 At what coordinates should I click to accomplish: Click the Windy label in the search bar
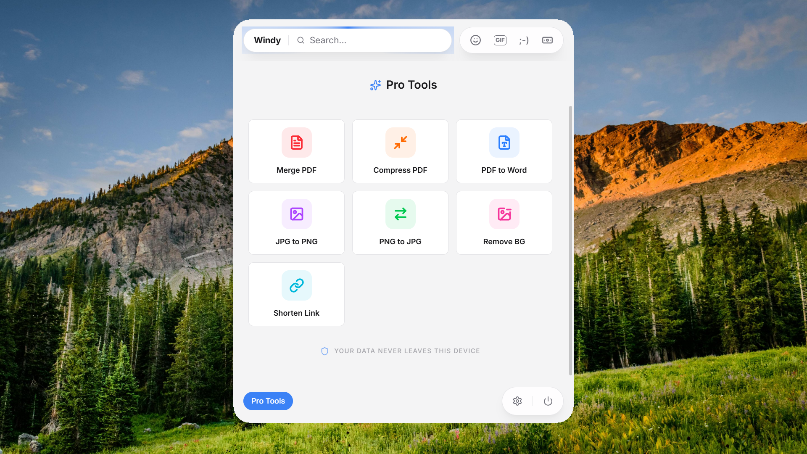[267, 40]
